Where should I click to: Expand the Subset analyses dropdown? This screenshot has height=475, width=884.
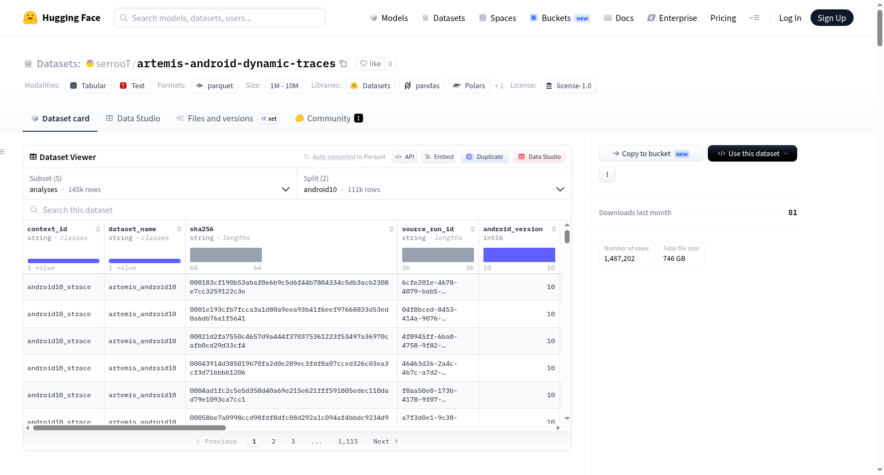pyautogui.click(x=160, y=184)
